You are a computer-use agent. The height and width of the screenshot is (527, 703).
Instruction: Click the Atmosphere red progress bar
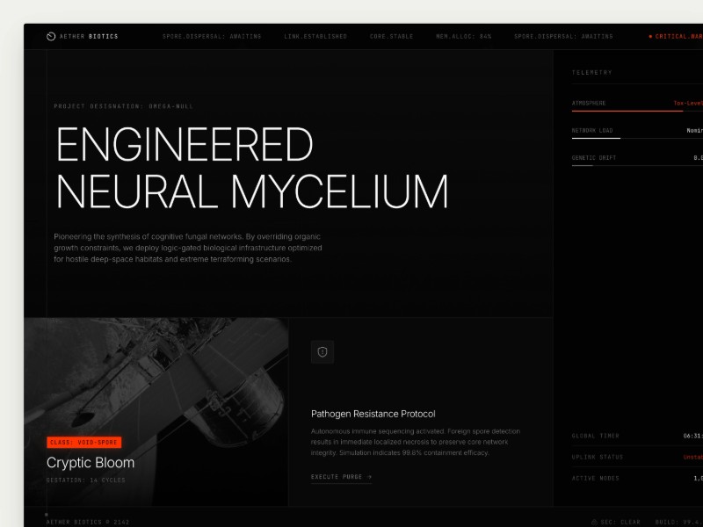point(627,112)
